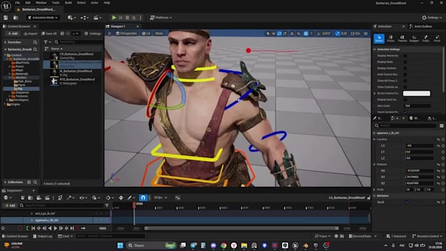Click the Play level button in main toolbar
Image resolution: width=446 pixels, height=251 pixels.
114,18
